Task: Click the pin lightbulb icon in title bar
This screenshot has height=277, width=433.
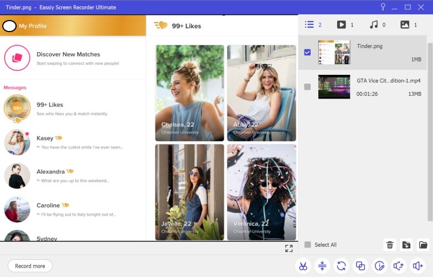Action: tap(383, 7)
